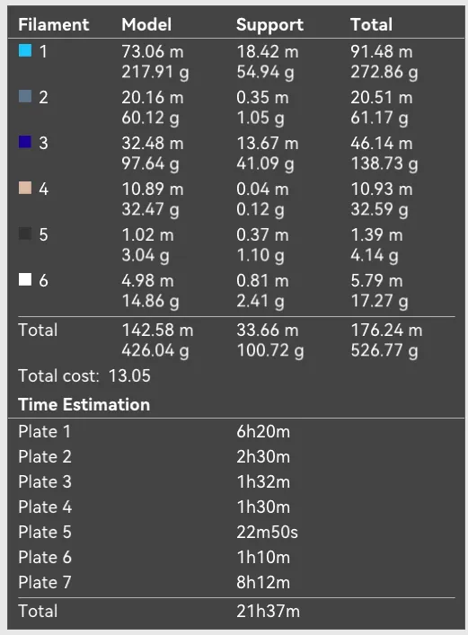Viewport: 468px width, 635px height.
Task: Select the Plate 1 time row
Action: (236, 432)
